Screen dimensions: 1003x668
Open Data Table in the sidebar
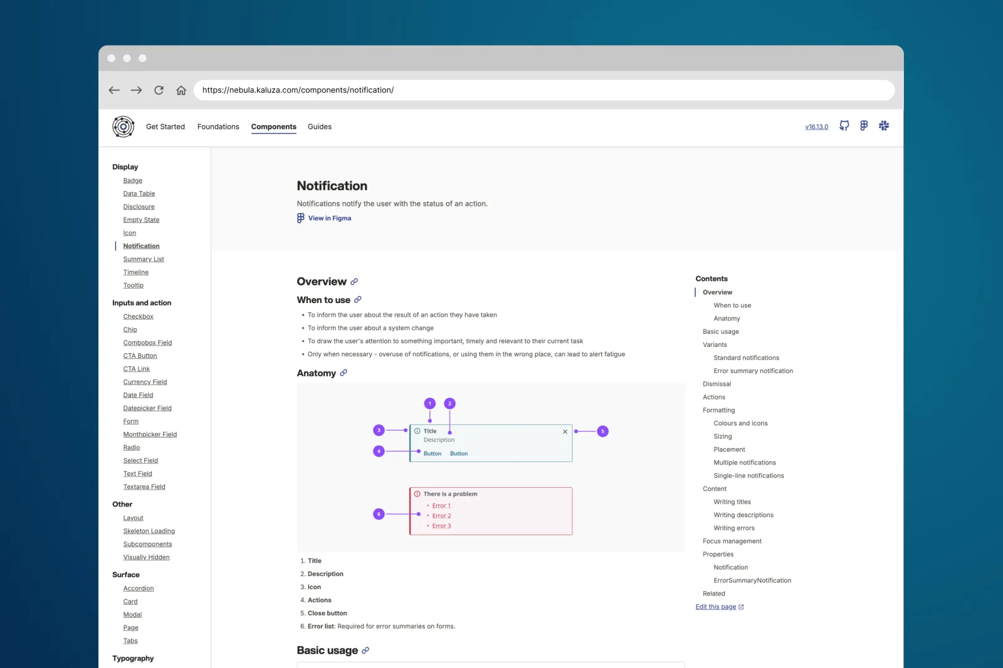click(x=139, y=194)
